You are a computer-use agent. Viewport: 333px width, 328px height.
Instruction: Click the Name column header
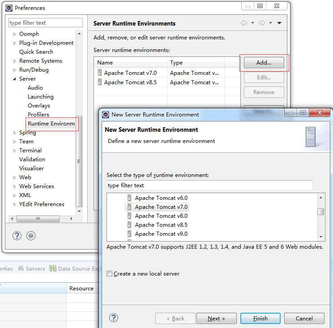pyautogui.click(x=131, y=62)
